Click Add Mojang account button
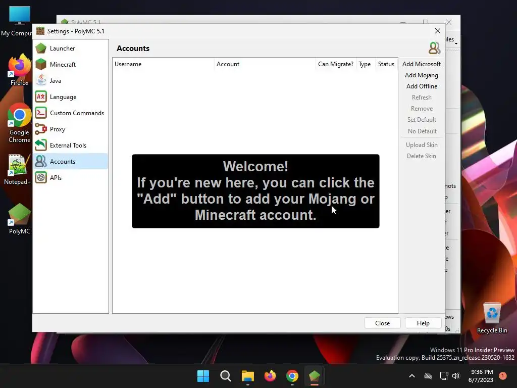 click(422, 75)
